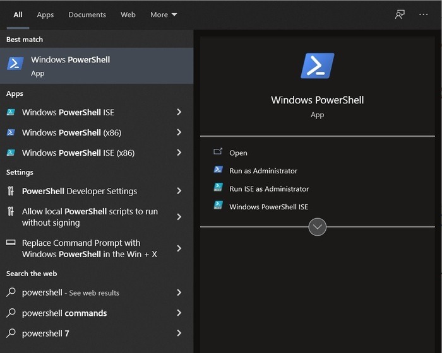The image size is (442, 353).
Task: Expand the Windows PowerShell (x86) result arrow
Action: (x=179, y=132)
